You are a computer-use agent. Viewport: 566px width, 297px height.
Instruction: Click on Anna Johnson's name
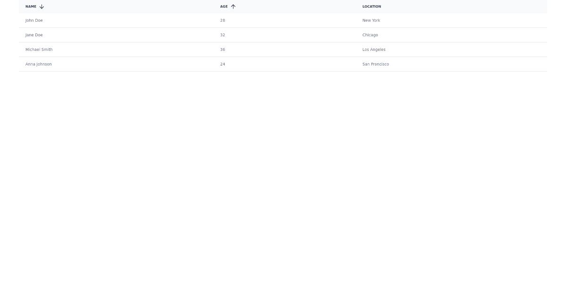[x=38, y=64]
